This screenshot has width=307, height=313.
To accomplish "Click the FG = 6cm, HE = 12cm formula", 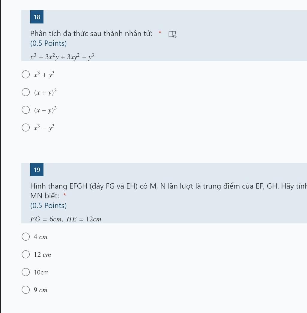I will click(x=66, y=219).
